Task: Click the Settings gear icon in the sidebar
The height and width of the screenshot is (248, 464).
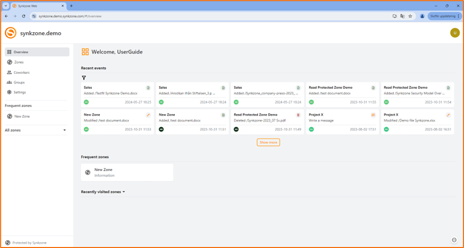Action: click(9, 92)
